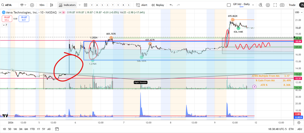This screenshot has height=133, width=304.
Task: Click the green 13.21 price label
Action: coord(298,74)
